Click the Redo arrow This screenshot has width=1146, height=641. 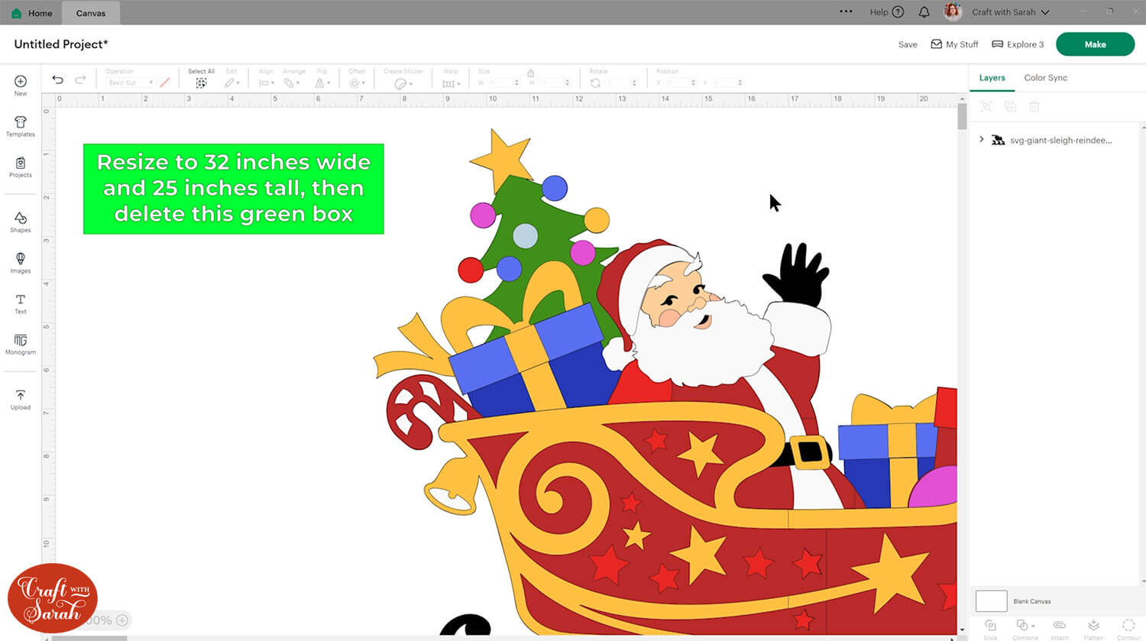pyautogui.click(x=80, y=79)
